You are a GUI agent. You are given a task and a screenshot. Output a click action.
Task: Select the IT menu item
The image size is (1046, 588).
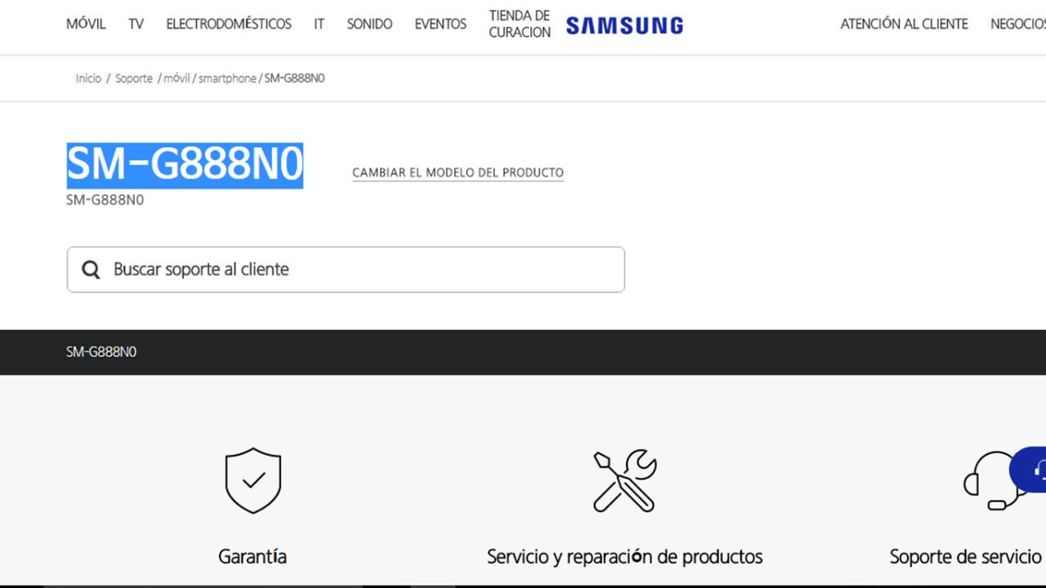pos(319,24)
